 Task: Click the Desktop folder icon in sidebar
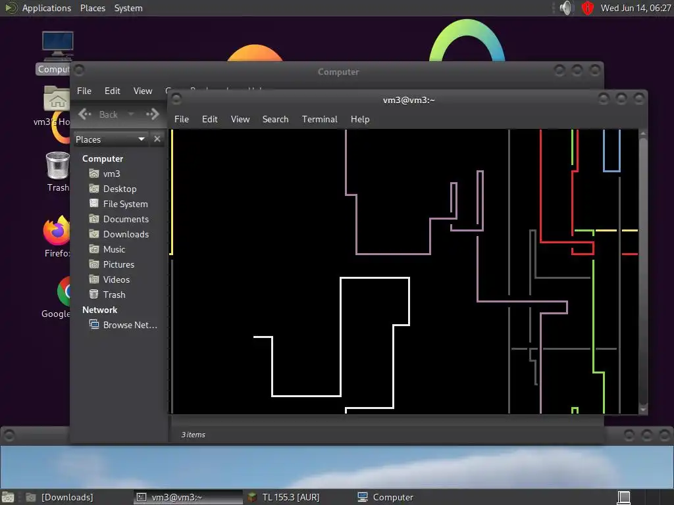pyautogui.click(x=93, y=189)
